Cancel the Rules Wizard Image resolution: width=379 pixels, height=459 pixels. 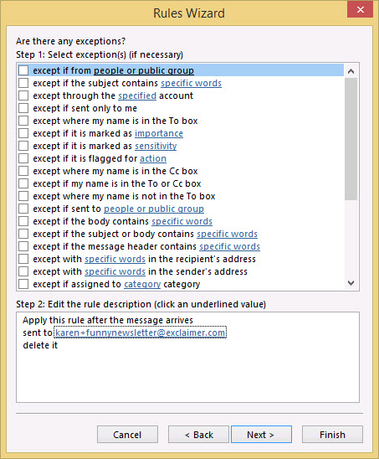coord(127,435)
